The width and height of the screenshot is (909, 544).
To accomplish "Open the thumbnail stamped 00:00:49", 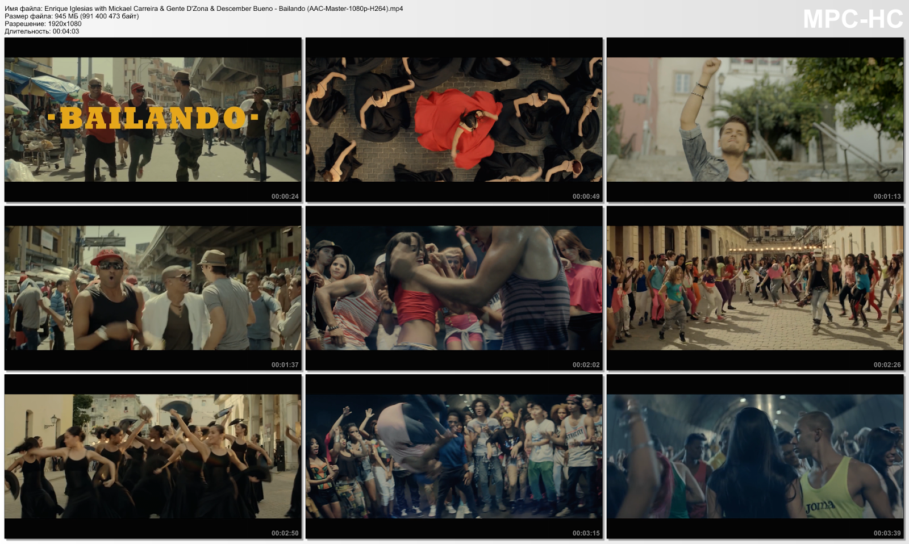I will point(454,120).
